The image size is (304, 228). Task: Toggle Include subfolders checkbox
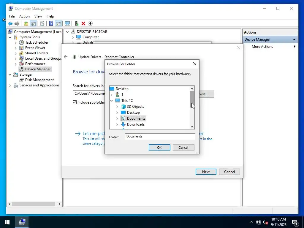pos(75,102)
